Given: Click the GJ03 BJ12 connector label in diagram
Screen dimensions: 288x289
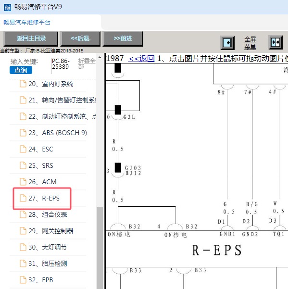Looking at the screenshot, I should [133, 171].
